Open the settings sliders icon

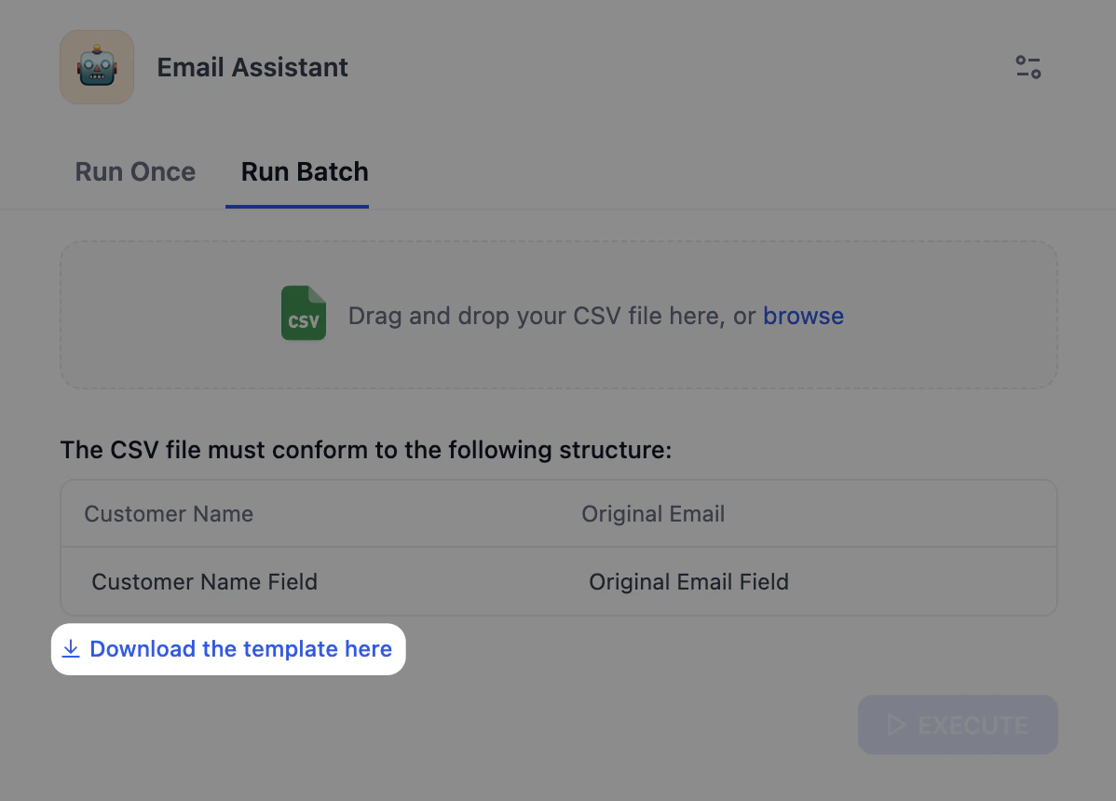[x=1028, y=68]
